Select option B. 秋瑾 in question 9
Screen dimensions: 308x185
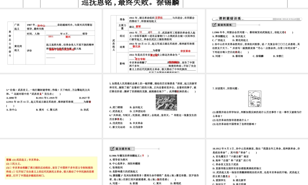134,183
